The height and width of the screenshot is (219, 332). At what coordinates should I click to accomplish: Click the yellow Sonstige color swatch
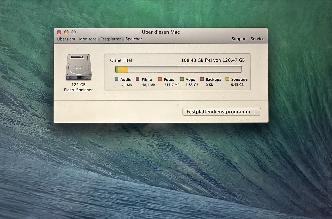pyautogui.click(x=227, y=79)
